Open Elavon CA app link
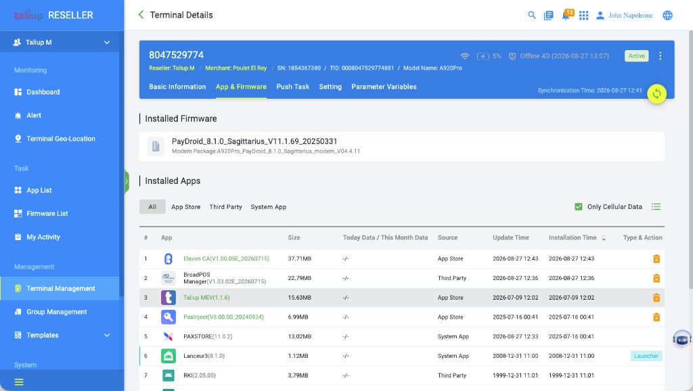693x391 pixels. 226,258
